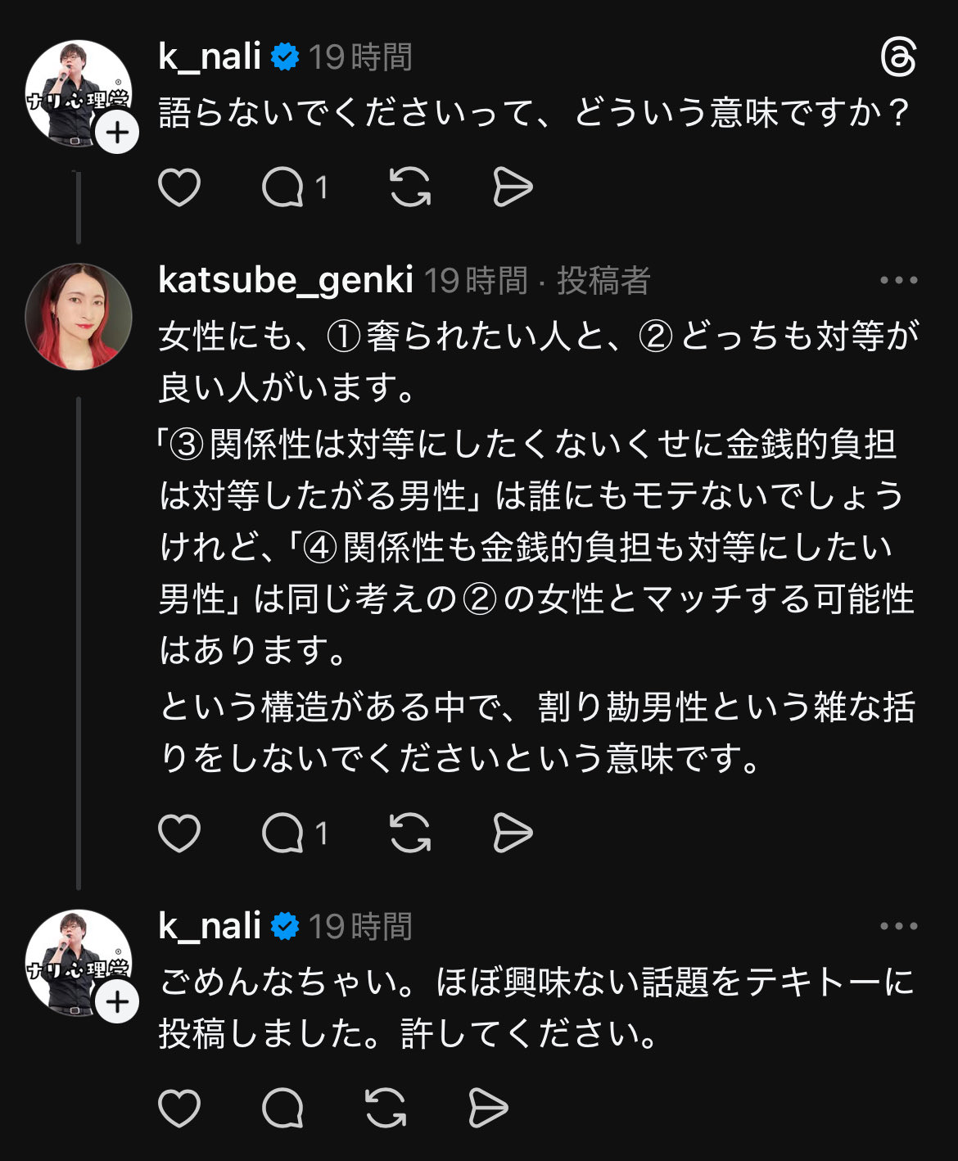Share k_nali's first reply via send icon
The image size is (958, 1161).
513,187
